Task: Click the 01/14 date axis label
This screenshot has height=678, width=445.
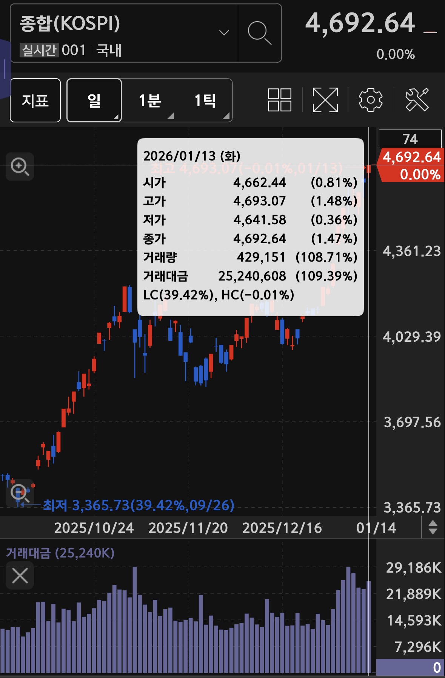Action: (376, 528)
